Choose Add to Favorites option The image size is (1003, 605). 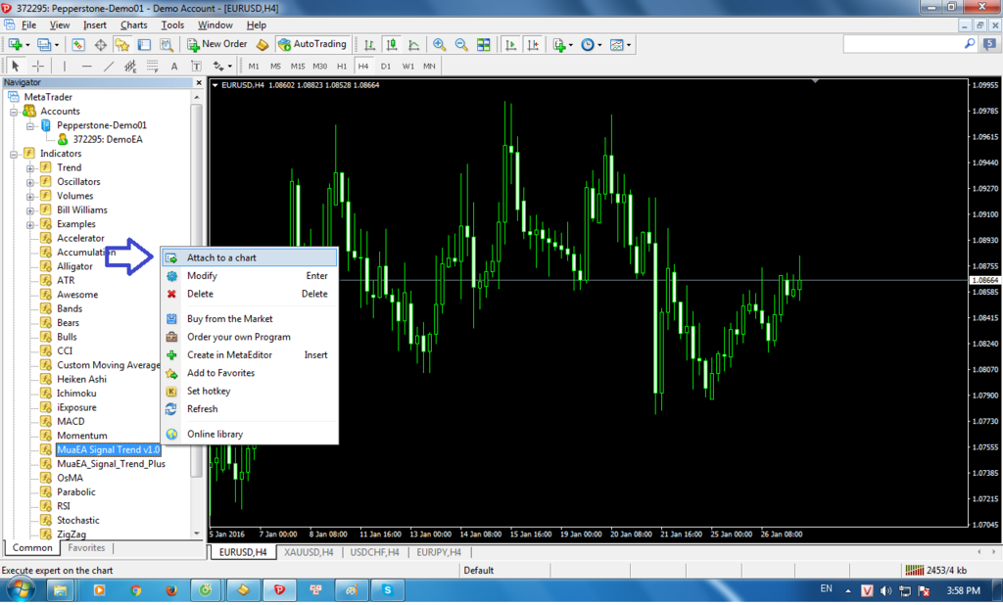point(250,373)
